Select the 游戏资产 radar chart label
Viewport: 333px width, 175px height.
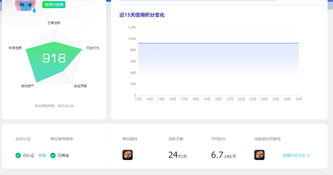[27, 86]
